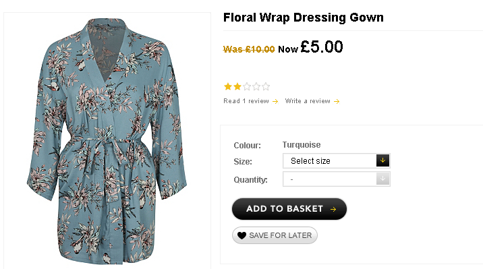Image resolution: width=483 pixels, height=269 pixels.
Task: Save the item for later
Action: (275, 235)
